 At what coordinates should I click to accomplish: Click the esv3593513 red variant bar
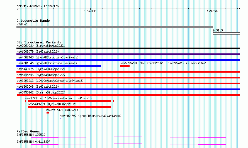click(x=128, y=83)
